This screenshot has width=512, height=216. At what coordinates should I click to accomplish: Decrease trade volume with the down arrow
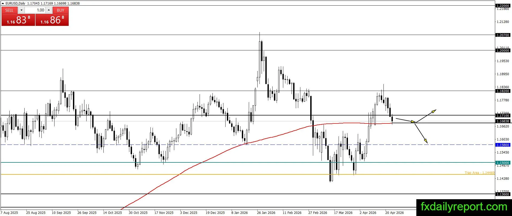pyautogui.click(x=21, y=10)
